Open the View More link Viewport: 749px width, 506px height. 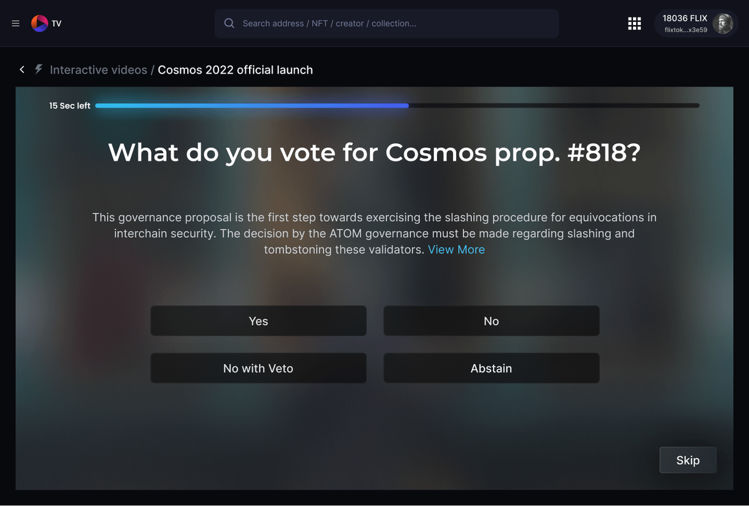456,250
